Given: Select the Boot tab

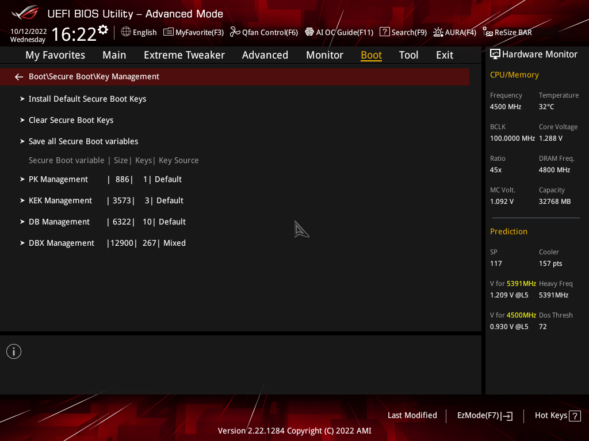Looking at the screenshot, I should [x=371, y=55].
